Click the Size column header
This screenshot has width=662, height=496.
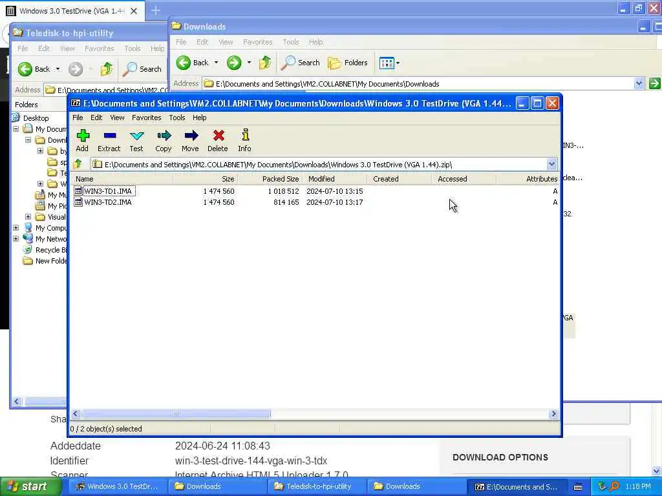pos(205,179)
